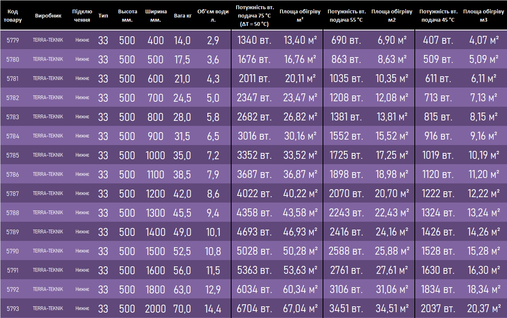Select heating area 12,22 м²
507x318 pixels.
pyautogui.click(x=484, y=194)
